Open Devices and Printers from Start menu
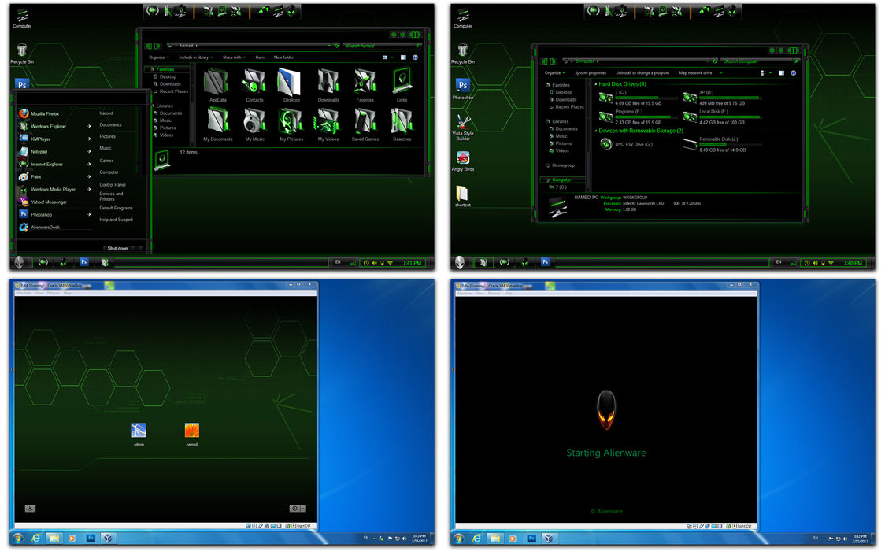The width and height of the screenshot is (885, 559). pyautogui.click(x=111, y=196)
